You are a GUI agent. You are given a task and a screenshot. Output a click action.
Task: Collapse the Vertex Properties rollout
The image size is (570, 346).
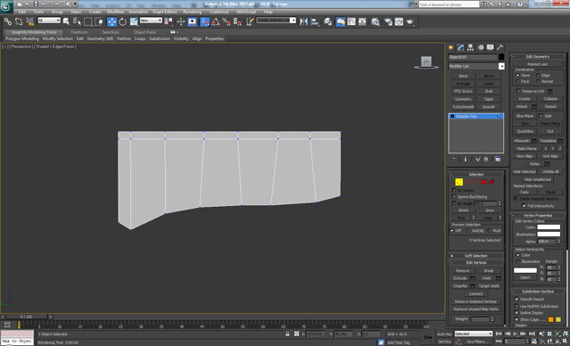(538, 215)
